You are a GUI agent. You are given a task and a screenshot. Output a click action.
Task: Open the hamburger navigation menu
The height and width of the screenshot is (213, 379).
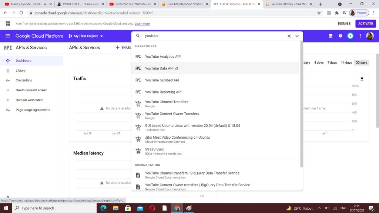pyautogui.click(x=8, y=36)
